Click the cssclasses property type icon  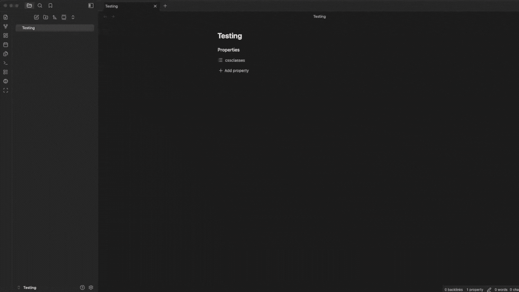(220, 60)
